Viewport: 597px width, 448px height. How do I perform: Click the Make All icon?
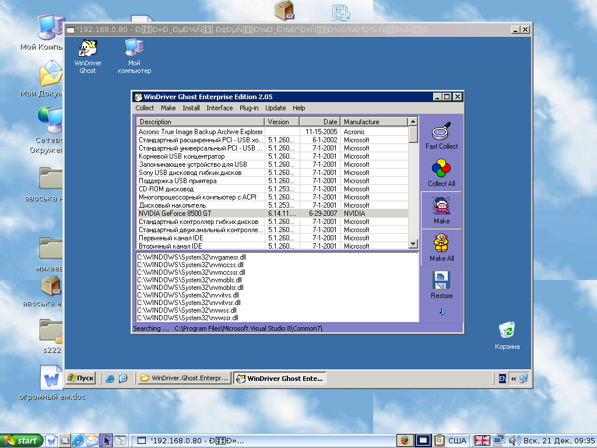pos(441,243)
